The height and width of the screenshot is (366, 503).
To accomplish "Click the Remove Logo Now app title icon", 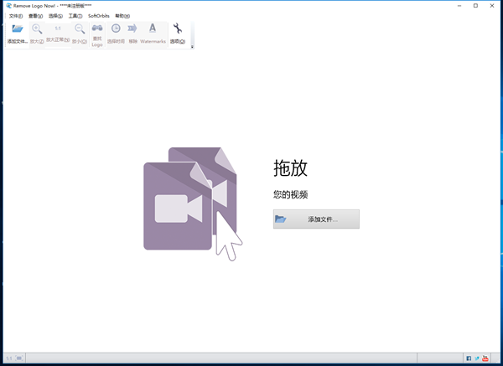I will coord(8,6).
